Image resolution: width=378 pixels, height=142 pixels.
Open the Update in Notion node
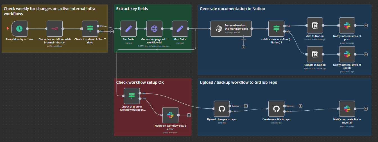tap(315, 54)
